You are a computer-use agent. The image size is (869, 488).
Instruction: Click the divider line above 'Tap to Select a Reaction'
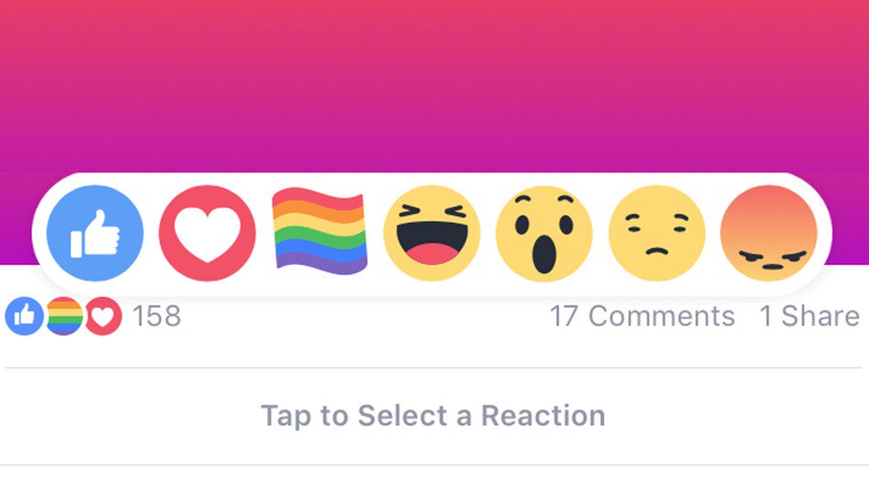pos(434,367)
